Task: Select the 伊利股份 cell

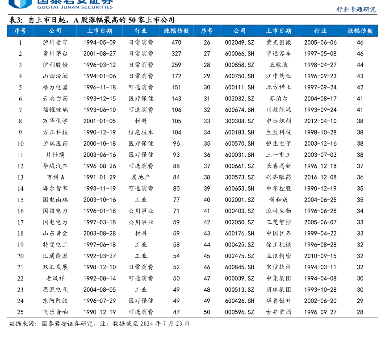Action: point(55,65)
